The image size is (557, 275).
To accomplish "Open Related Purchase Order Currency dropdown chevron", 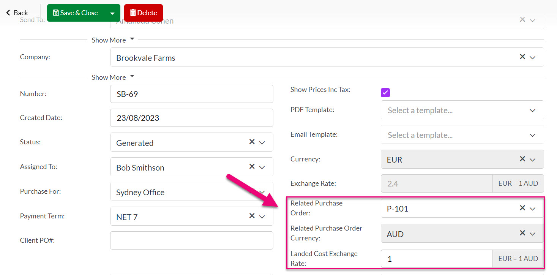I will pos(533,234).
